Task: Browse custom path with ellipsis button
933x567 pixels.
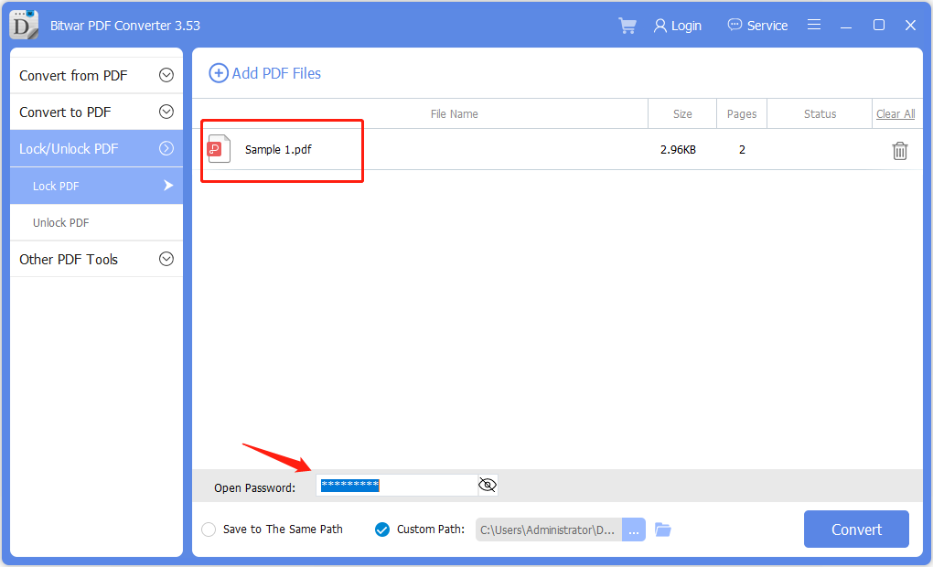Action: (634, 530)
